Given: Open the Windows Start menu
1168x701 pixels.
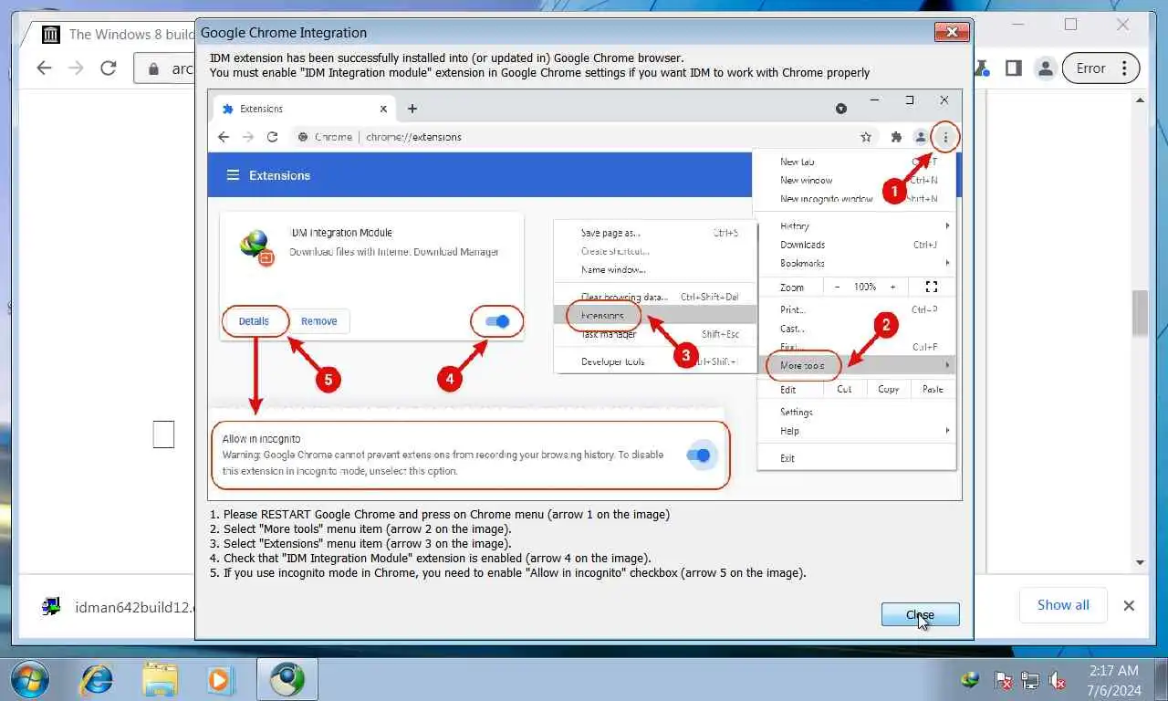Looking at the screenshot, I should click(31, 679).
